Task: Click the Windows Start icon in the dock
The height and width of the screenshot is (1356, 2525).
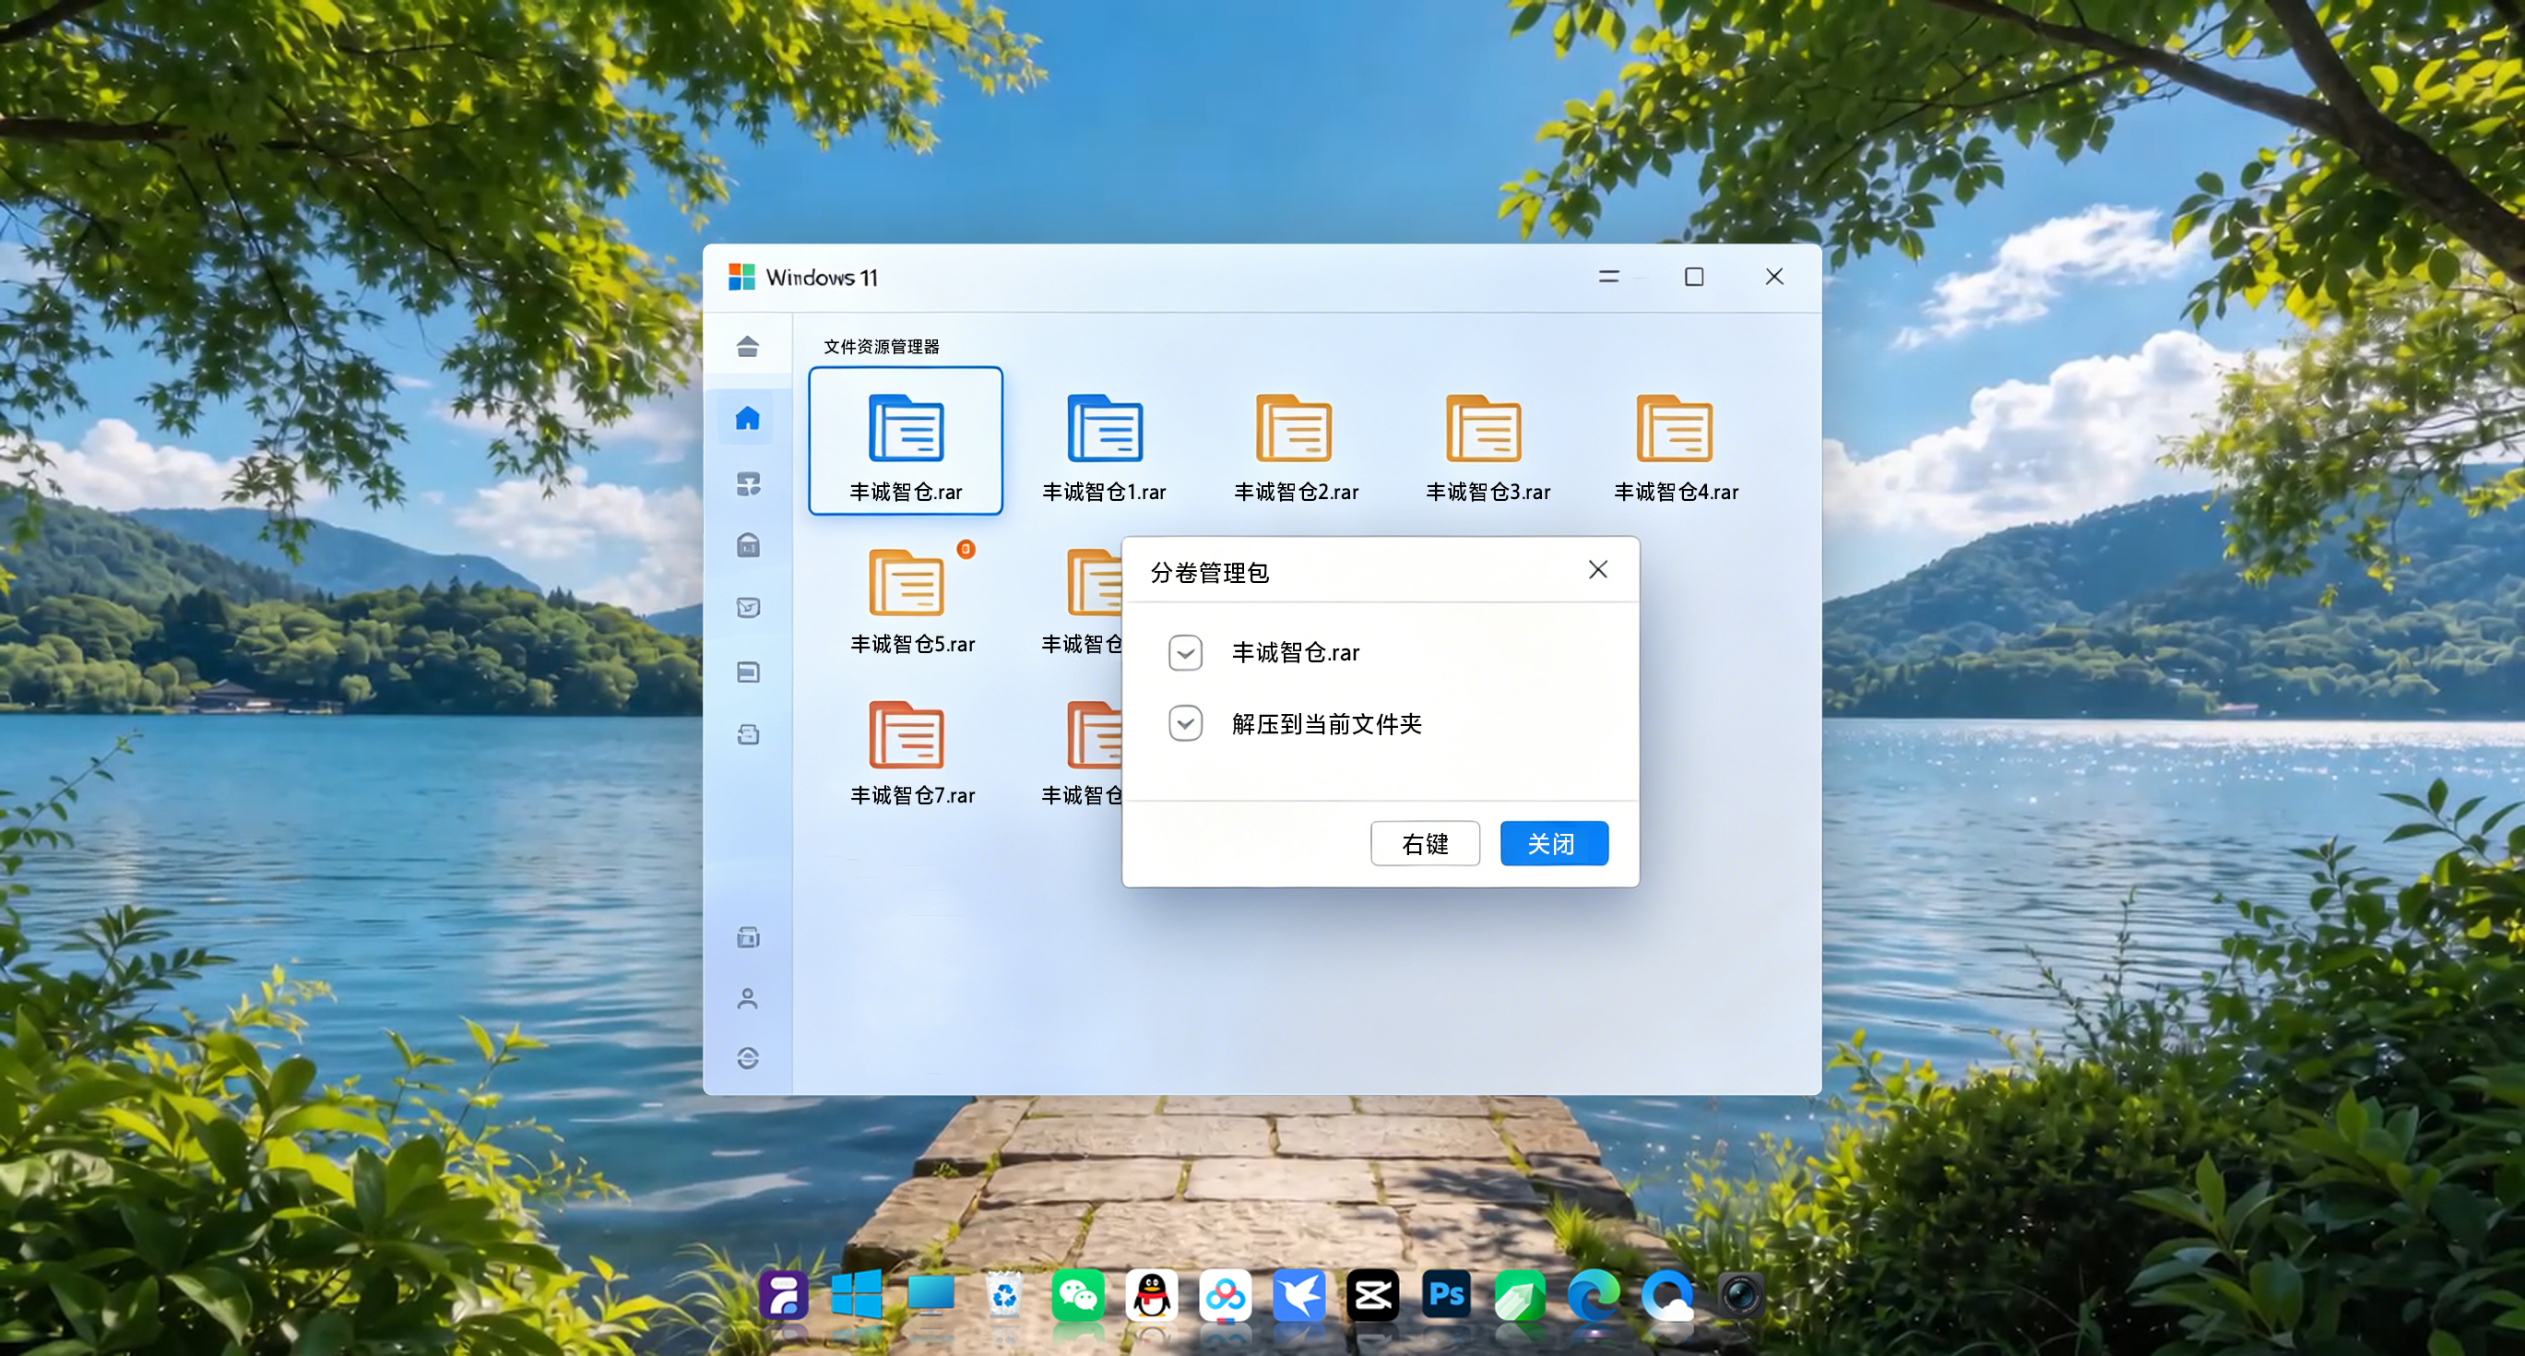Action: [x=857, y=1295]
